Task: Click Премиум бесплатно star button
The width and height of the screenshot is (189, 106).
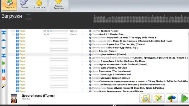Action: [x=59, y=5]
